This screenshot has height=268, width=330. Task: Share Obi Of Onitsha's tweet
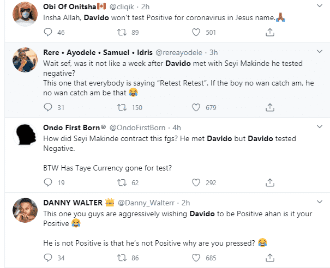pos(270,32)
